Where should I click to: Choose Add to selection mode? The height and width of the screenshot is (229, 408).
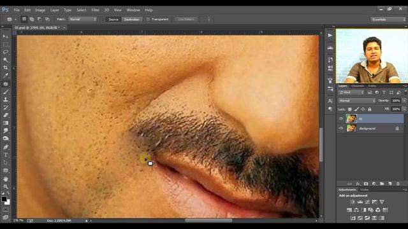click(32, 19)
